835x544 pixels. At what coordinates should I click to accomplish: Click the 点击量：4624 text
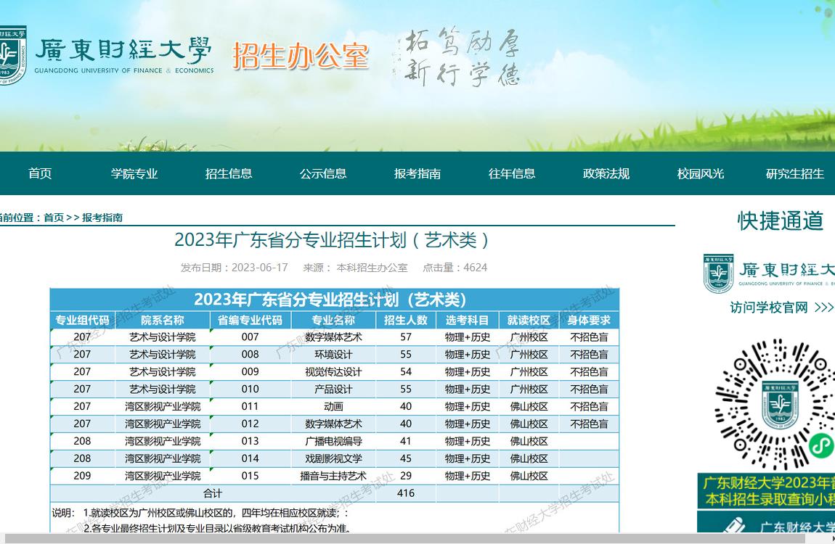(x=455, y=268)
